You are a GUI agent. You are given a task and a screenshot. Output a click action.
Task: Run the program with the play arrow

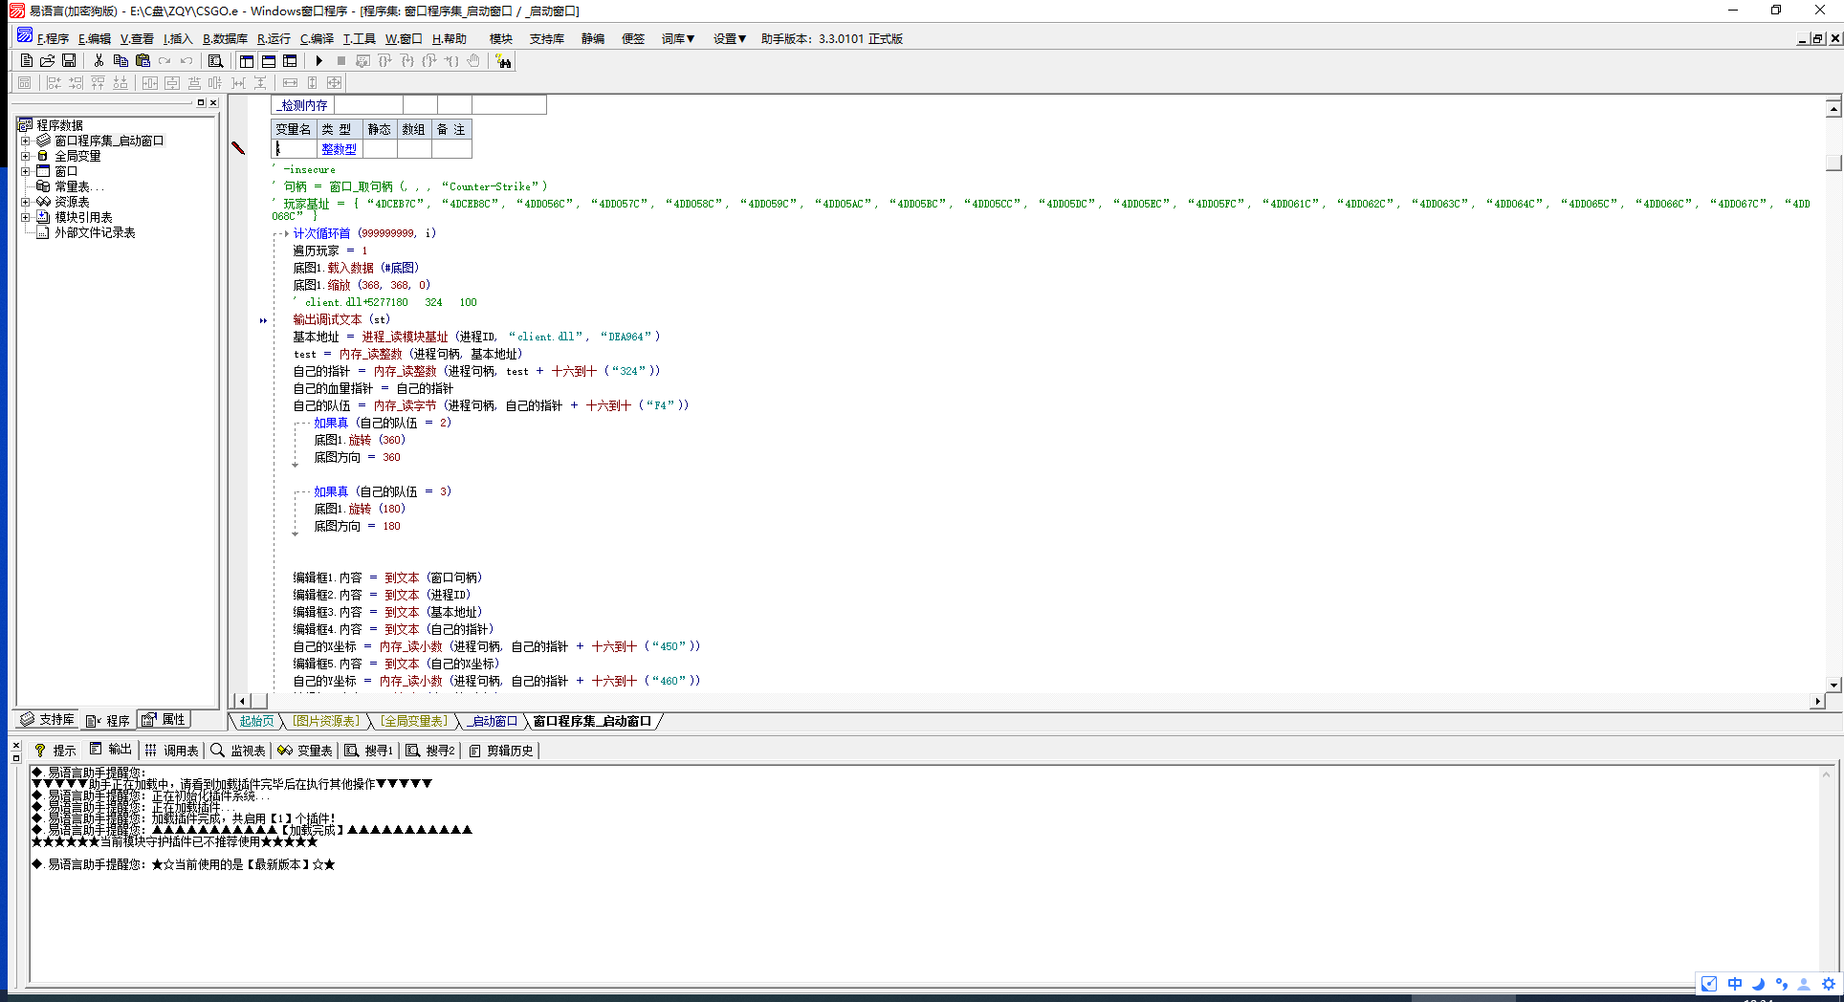click(319, 60)
